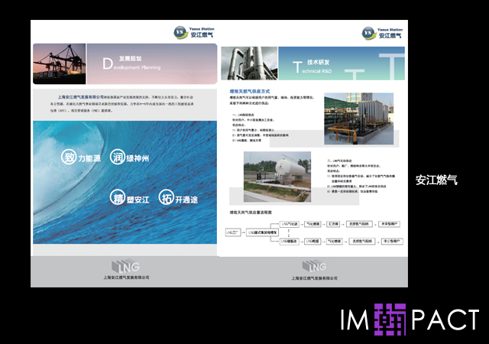This screenshot has width=489, height=344.
Task: Click the PACT letters of the IMPACT logo
Action: tap(445, 320)
